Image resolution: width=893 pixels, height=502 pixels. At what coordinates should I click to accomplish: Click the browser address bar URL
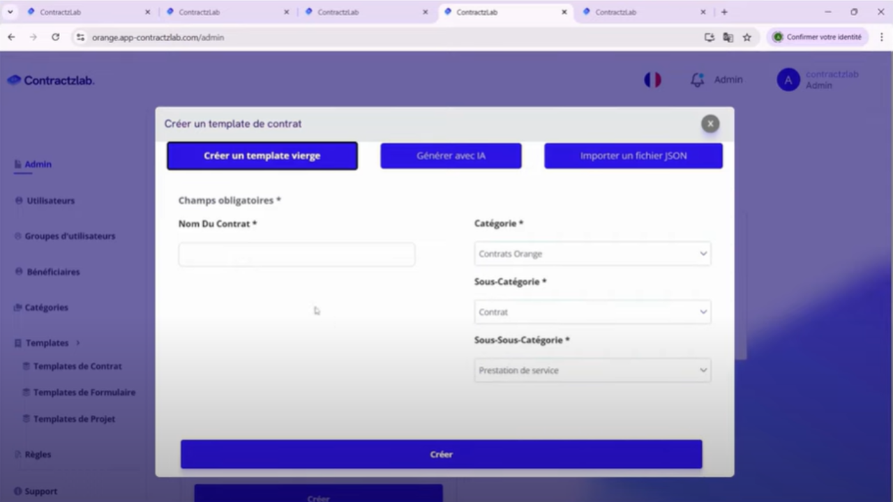click(x=158, y=38)
